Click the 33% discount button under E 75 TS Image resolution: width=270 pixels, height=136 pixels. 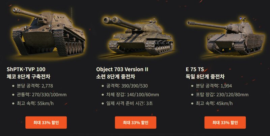(x=225, y=123)
